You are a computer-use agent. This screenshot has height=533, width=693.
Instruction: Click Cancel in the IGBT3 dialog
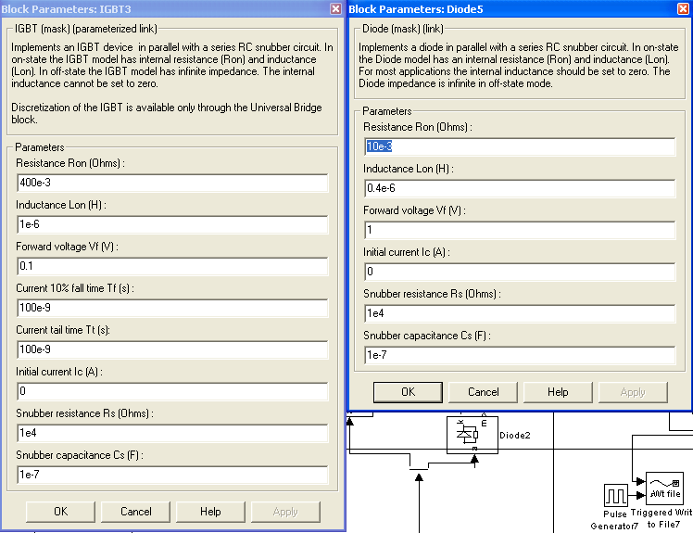click(135, 512)
